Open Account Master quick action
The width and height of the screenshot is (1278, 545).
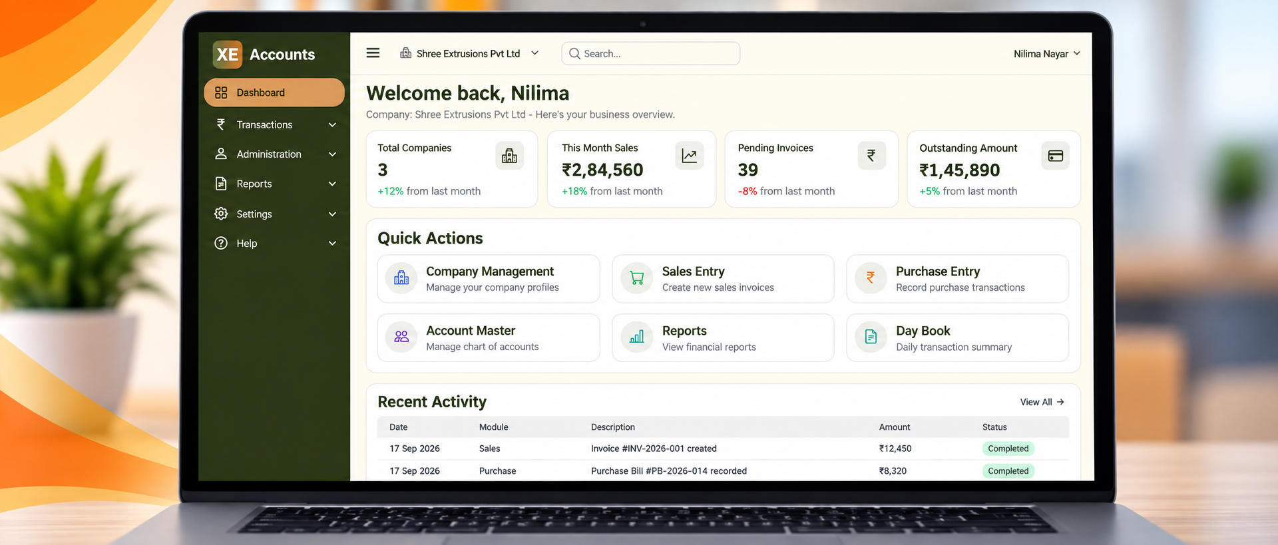(489, 338)
